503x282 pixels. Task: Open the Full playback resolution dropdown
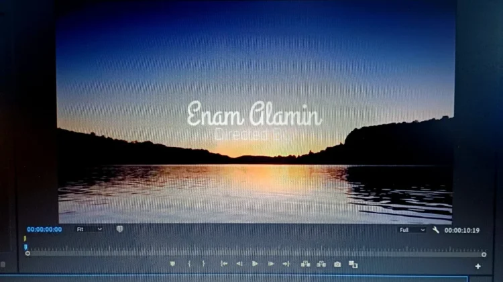(x=412, y=230)
